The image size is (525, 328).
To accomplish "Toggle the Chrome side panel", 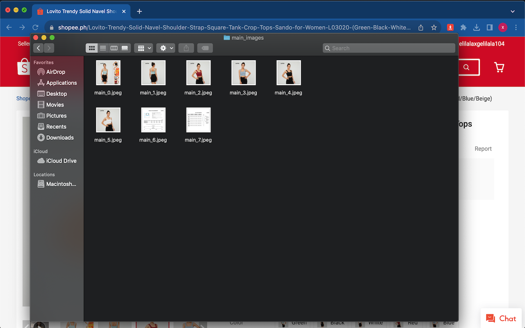I will click(x=490, y=27).
